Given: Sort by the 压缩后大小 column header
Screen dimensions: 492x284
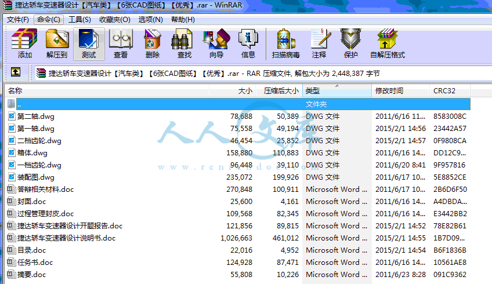Looking at the screenshot, I should click(279, 91).
